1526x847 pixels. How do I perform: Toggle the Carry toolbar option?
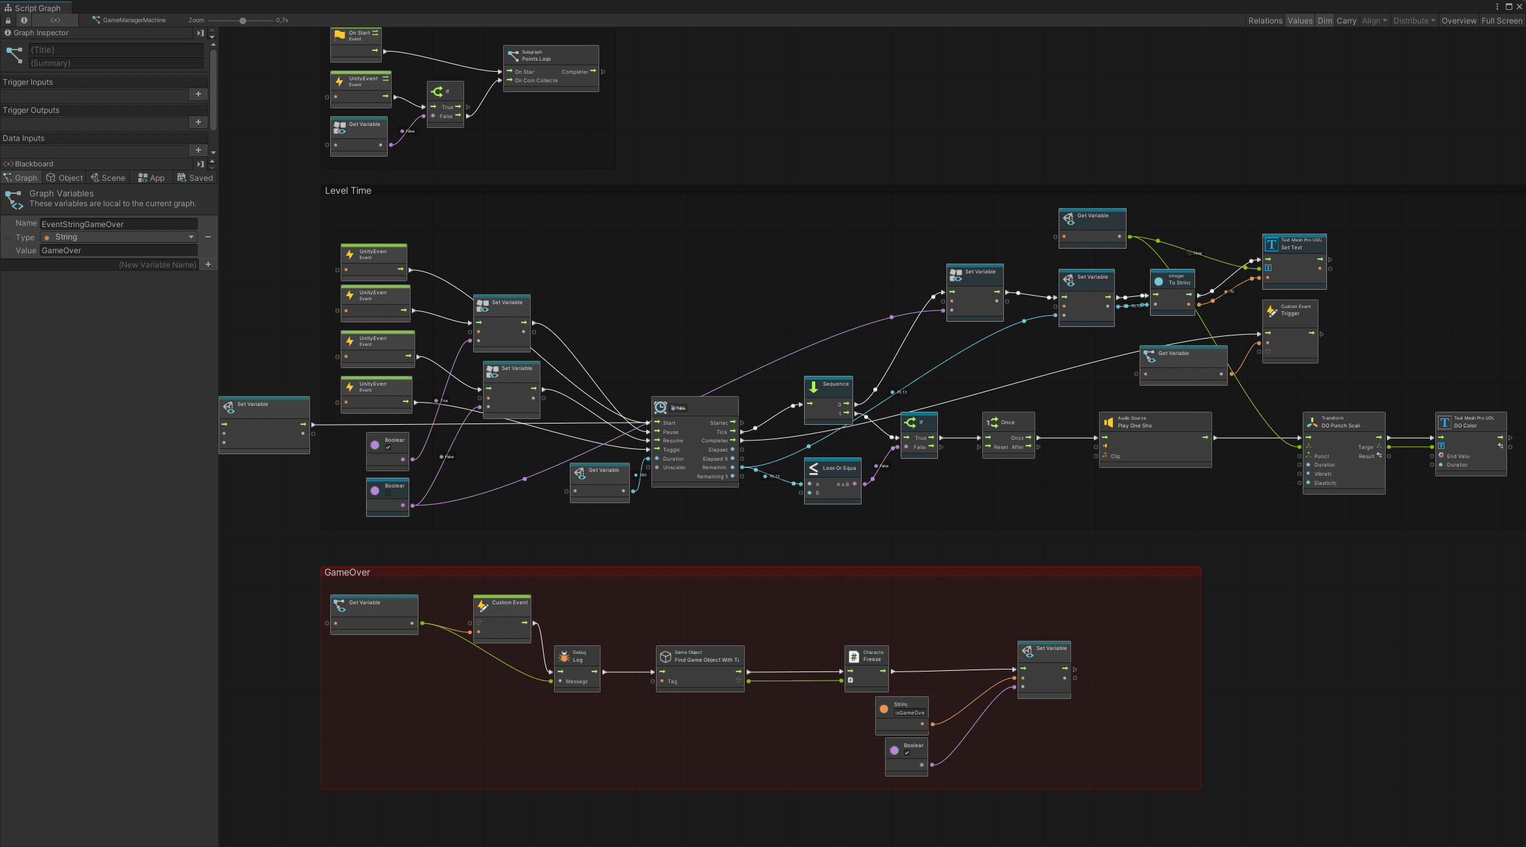pos(1346,21)
